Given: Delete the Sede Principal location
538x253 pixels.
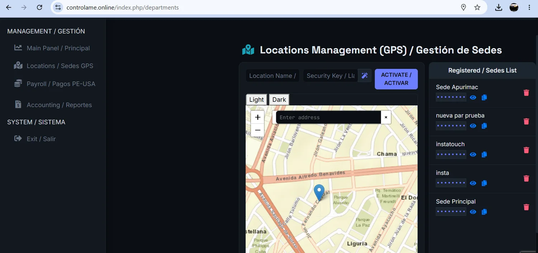Looking at the screenshot, I should (x=526, y=207).
